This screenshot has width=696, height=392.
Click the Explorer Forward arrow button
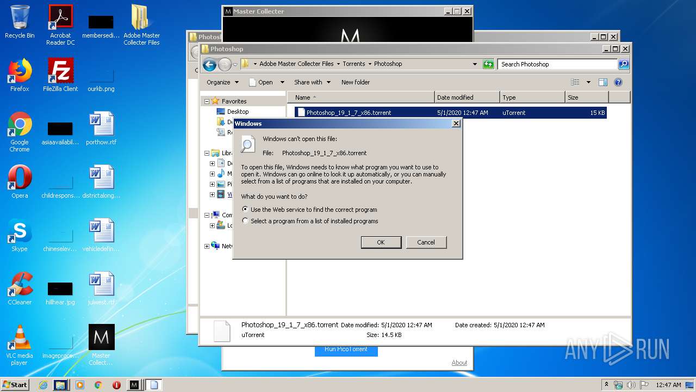click(225, 64)
